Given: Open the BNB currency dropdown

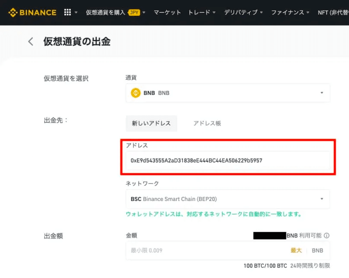Looking at the screenshot, I should (x=228, y=93).
